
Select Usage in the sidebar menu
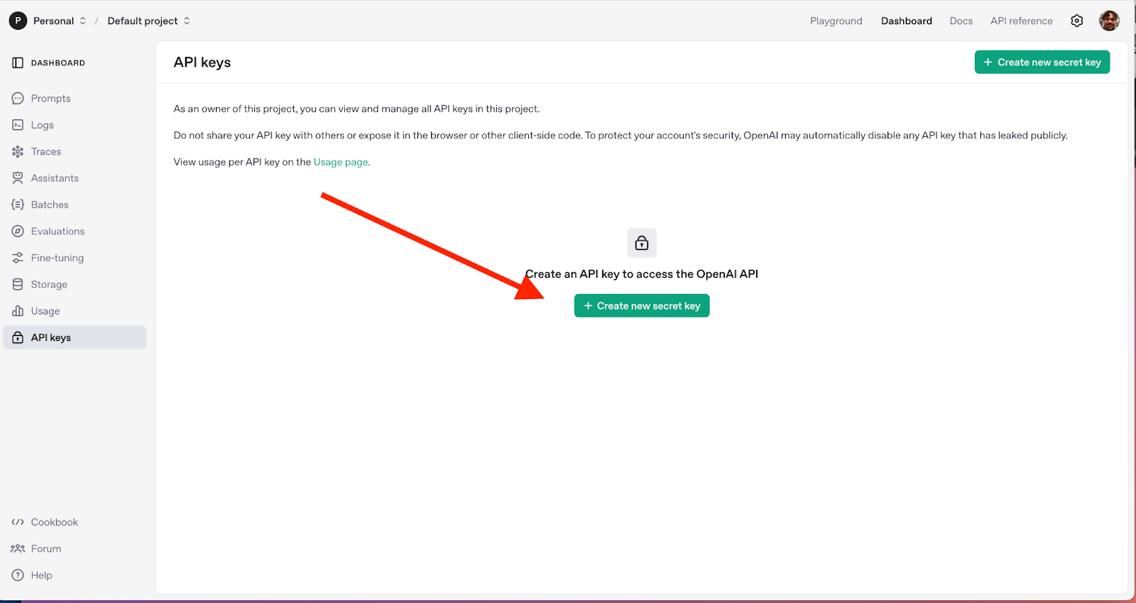pyautogui.click(x=75, y=311)
